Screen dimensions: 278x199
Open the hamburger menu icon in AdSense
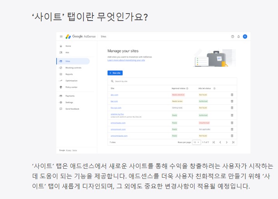click(61, 36)
